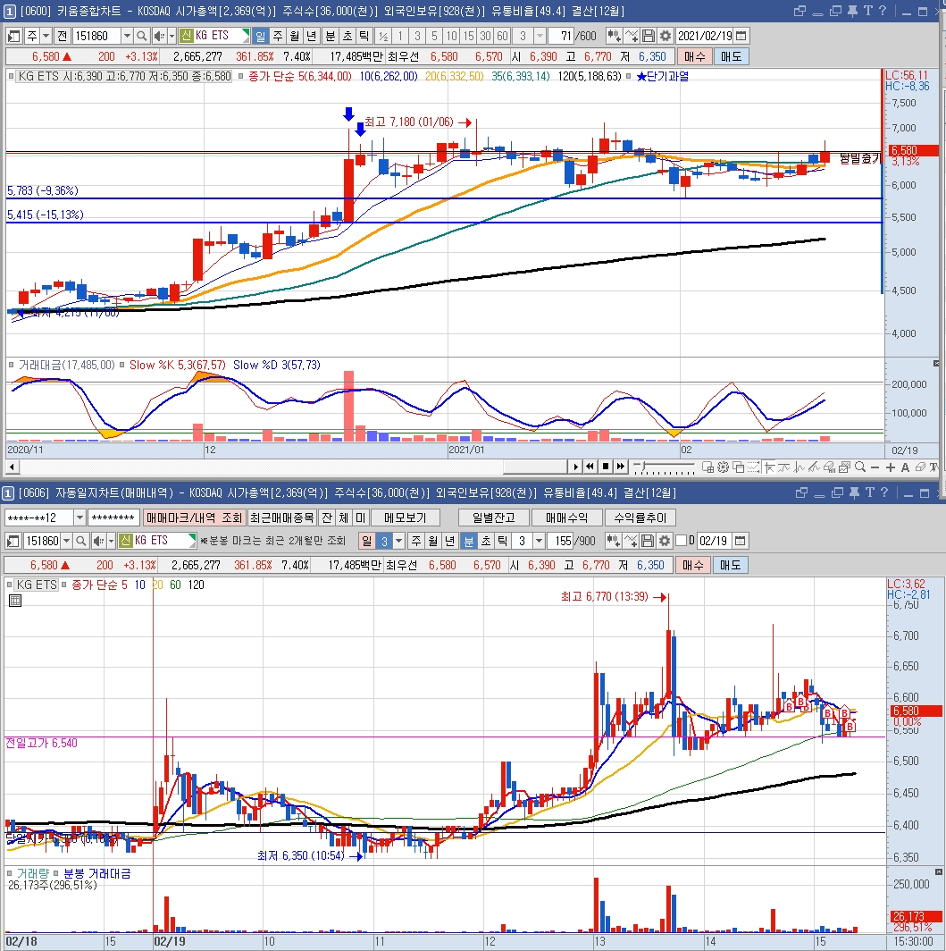This screenshot has width=946, height=951.
Task: Select 틱 (tick) period in upper chart
Action: 364,36
